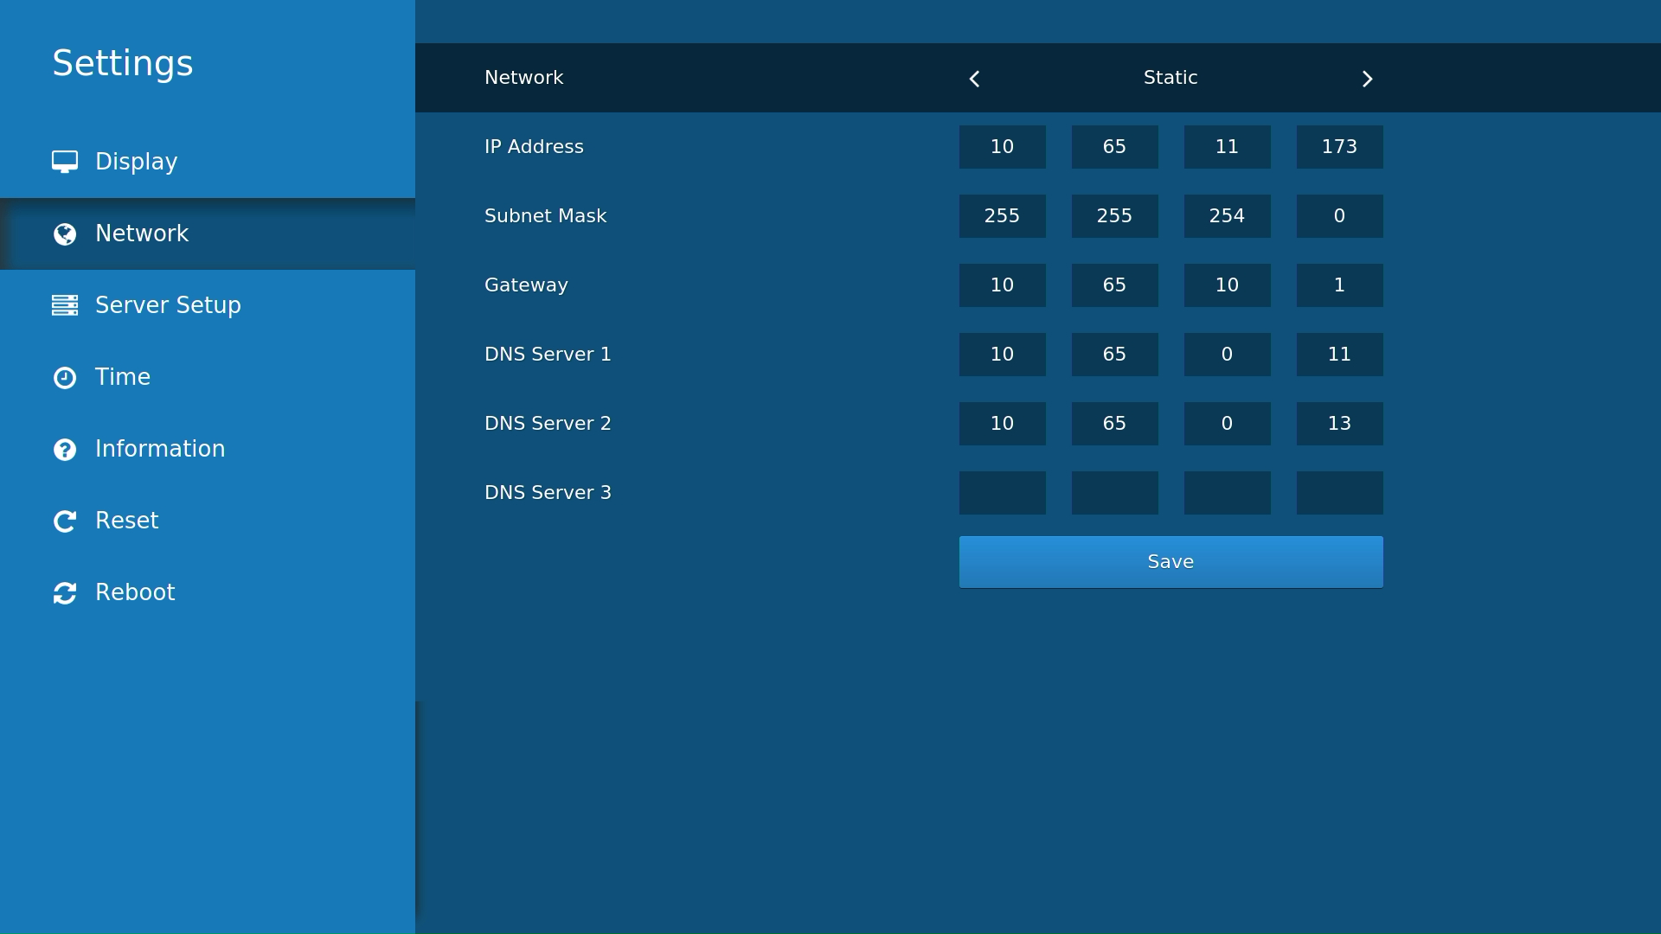Select Display from the settings sidebar
This screenshot has height=934, width=1661.
(136, 161)
